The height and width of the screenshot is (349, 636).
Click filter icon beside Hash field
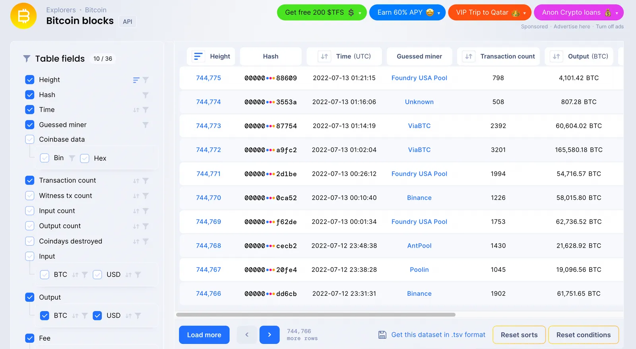(145, 95)
